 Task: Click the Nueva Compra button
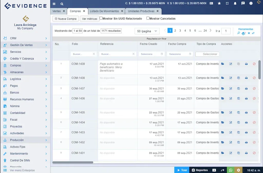[65, 19]
